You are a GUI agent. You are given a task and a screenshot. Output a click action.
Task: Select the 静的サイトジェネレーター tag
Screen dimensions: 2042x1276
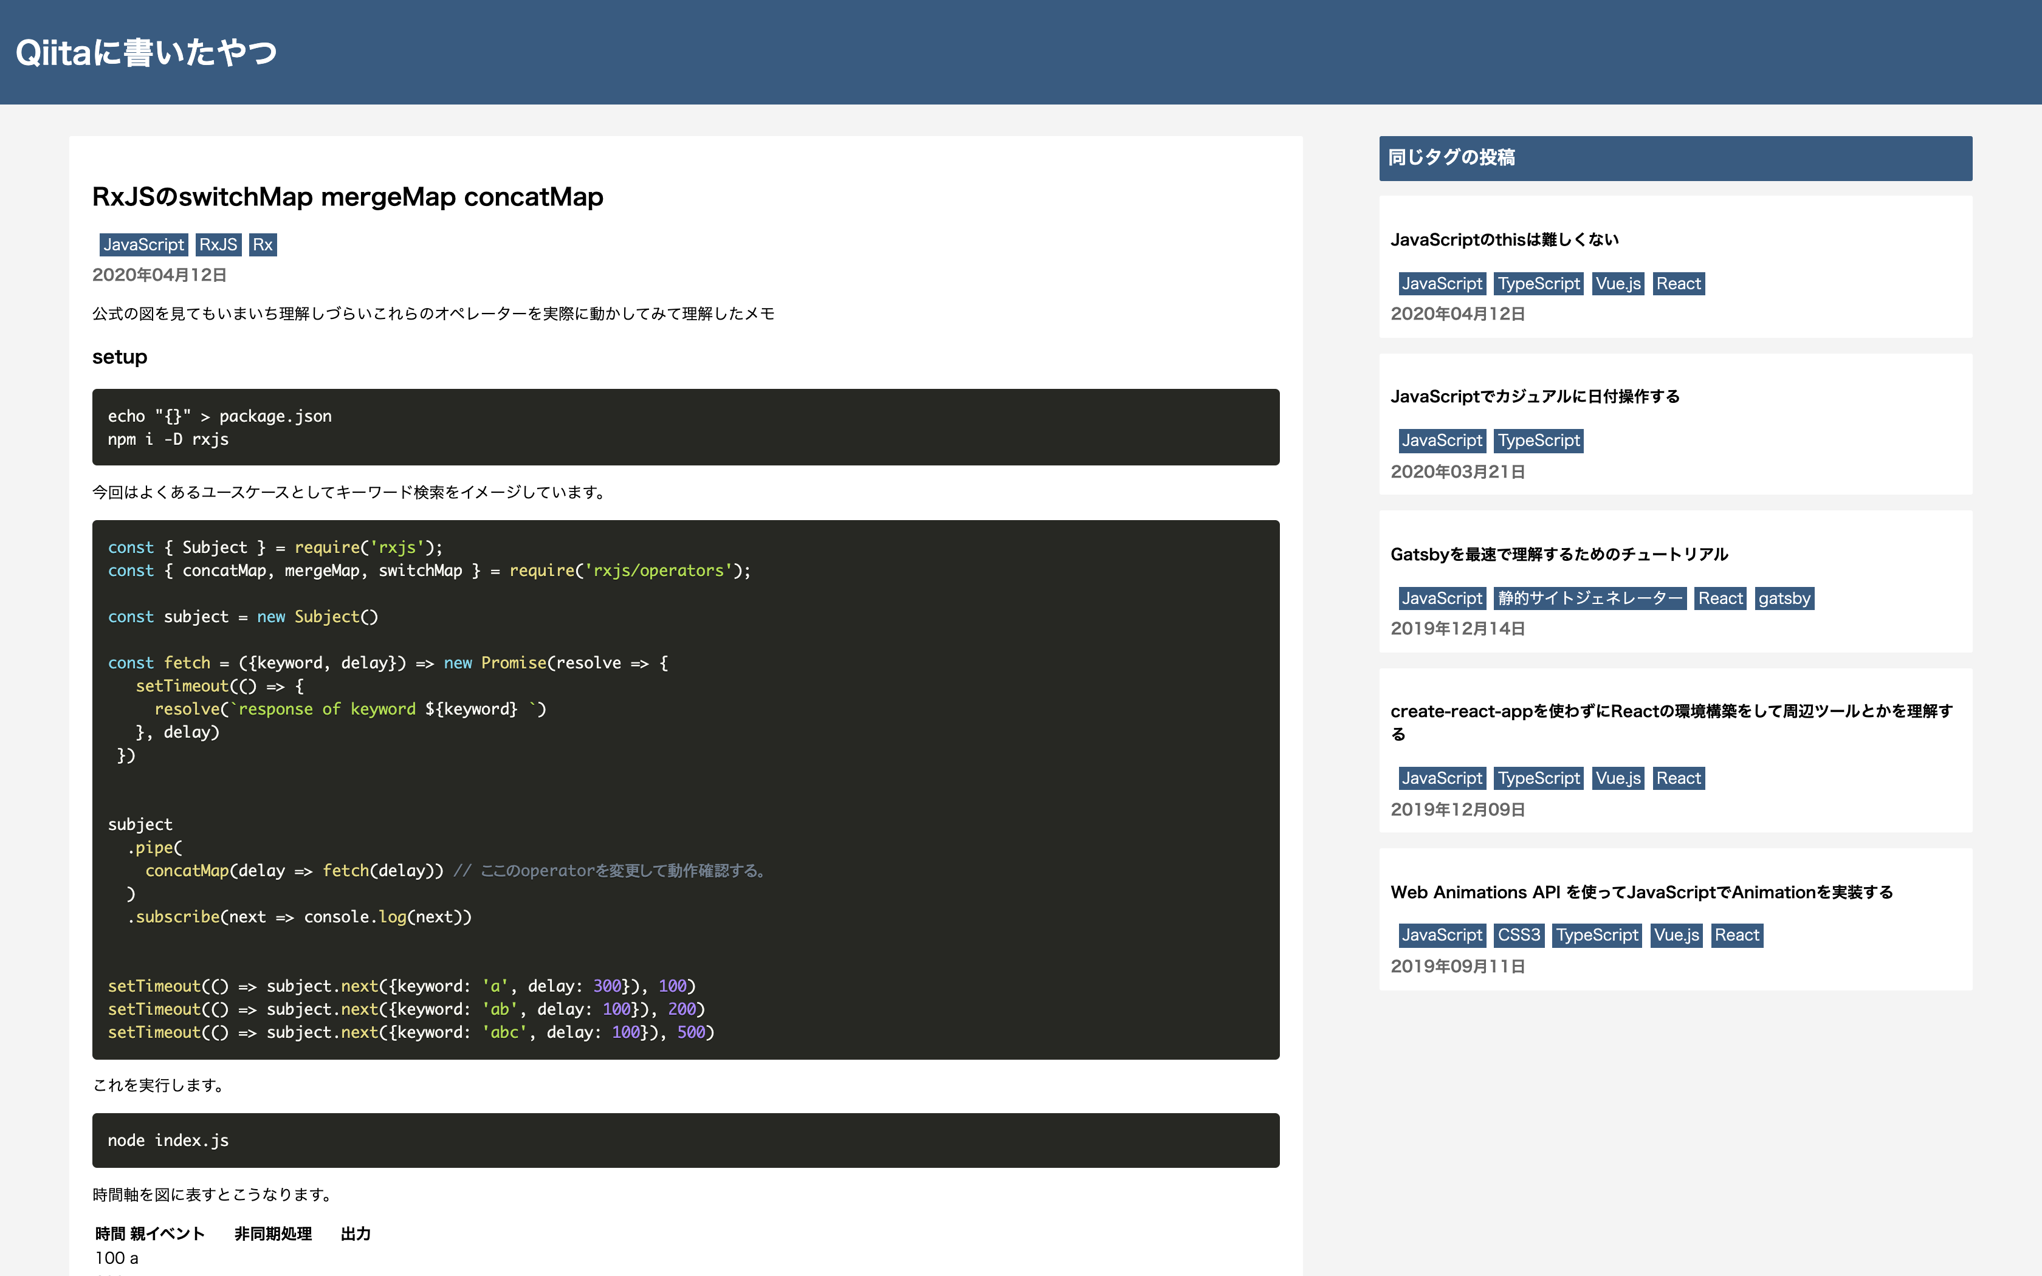click(1590, 599)
